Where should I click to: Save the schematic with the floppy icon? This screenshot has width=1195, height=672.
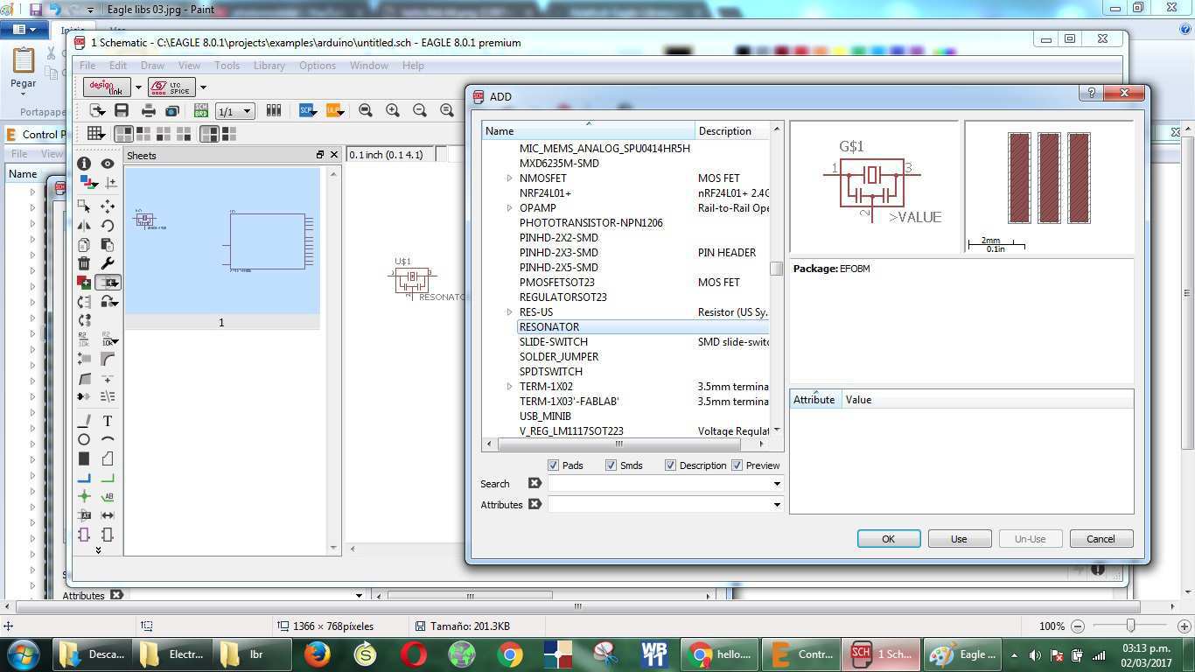122,110
